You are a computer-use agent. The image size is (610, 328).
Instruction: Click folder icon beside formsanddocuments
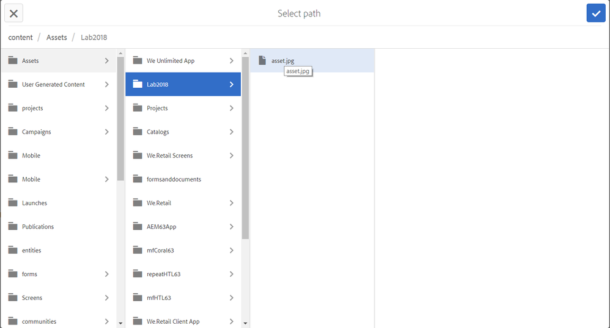tap(137, 179)
